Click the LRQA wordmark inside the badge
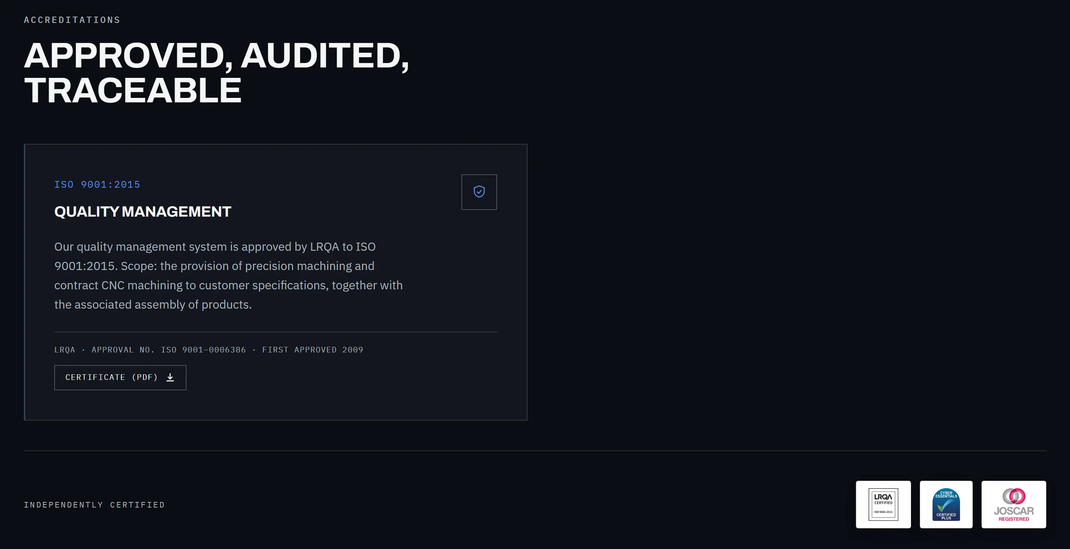This screenshot has height=549, width=1070. 883,497
